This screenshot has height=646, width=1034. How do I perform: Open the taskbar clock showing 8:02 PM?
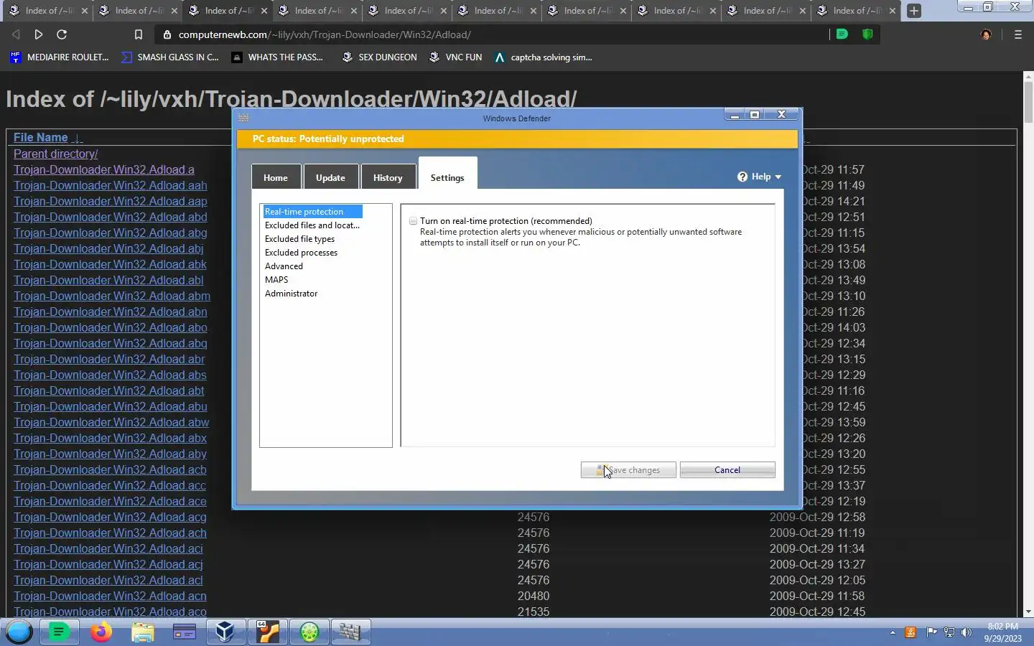1002,632
